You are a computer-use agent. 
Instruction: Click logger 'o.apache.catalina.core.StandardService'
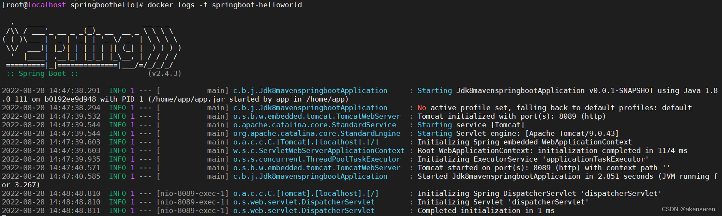[x=315, y=125]
